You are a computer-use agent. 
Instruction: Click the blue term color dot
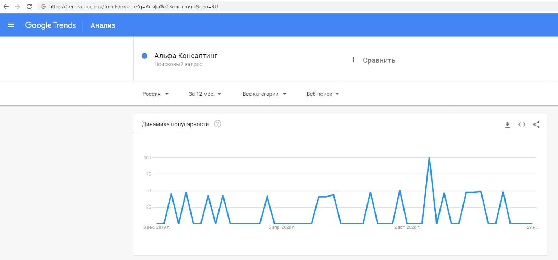click(144, 56)
